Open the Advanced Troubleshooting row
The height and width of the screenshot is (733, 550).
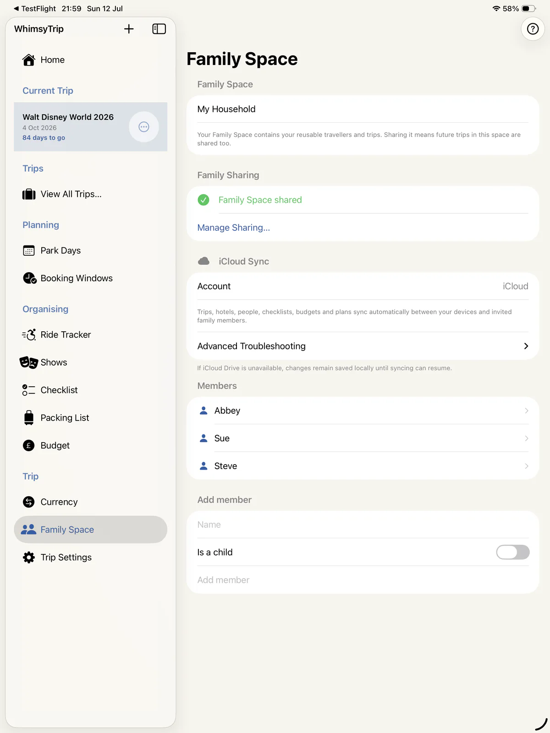(x=363, y=346)
